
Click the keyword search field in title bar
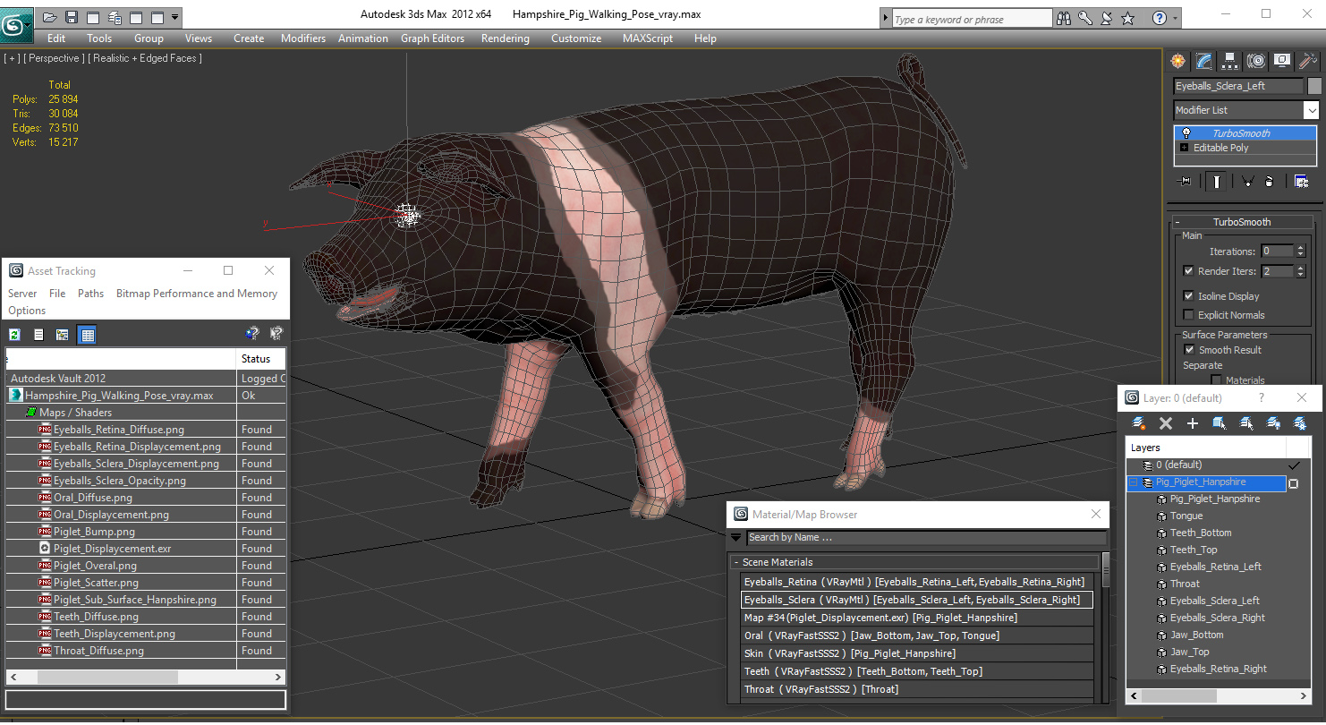point(971,19)
